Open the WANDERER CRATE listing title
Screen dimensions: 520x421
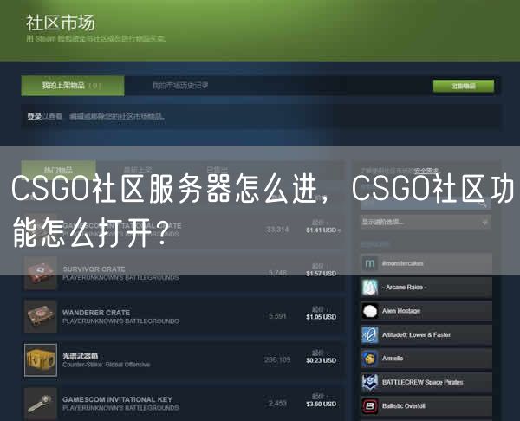tap(96, 313)
